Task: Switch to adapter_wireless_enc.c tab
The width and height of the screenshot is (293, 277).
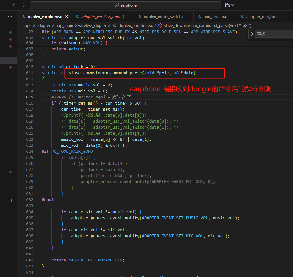Action: (x=101, y=17)
